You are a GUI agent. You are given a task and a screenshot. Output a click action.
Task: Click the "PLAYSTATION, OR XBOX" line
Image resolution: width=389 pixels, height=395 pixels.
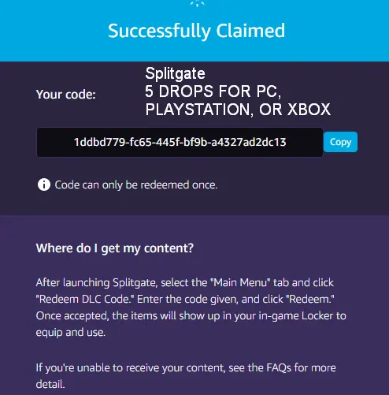pyautogui.click(x=238, y=110)
